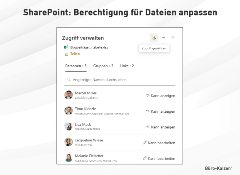The height and width of the screenshot is (175, 240).
Task: Click the pencil icon next to Melanie Fleischer
Action: tap(144, 158)
